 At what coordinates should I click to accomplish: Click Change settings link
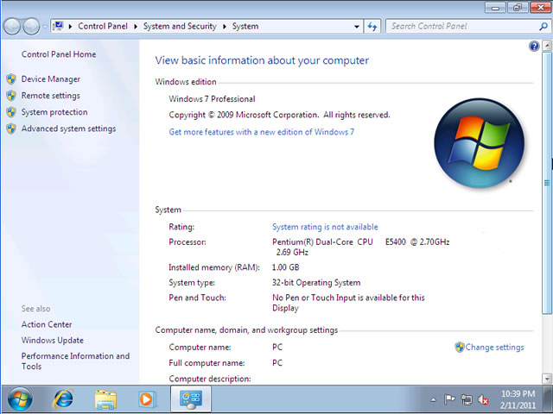[494, 348]
